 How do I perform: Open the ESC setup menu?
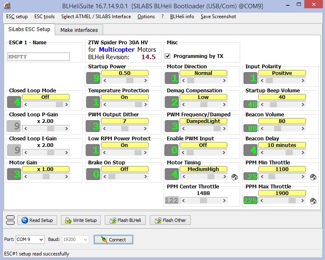coord(17,17)
